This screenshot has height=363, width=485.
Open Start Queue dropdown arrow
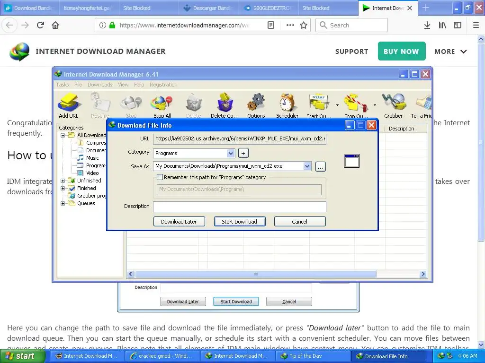pos(337,105)
